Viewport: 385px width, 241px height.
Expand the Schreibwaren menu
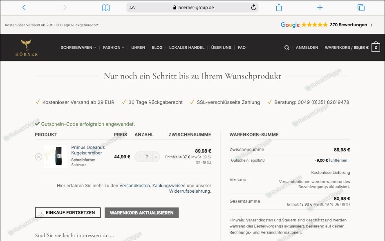click(x=78, y=47)
